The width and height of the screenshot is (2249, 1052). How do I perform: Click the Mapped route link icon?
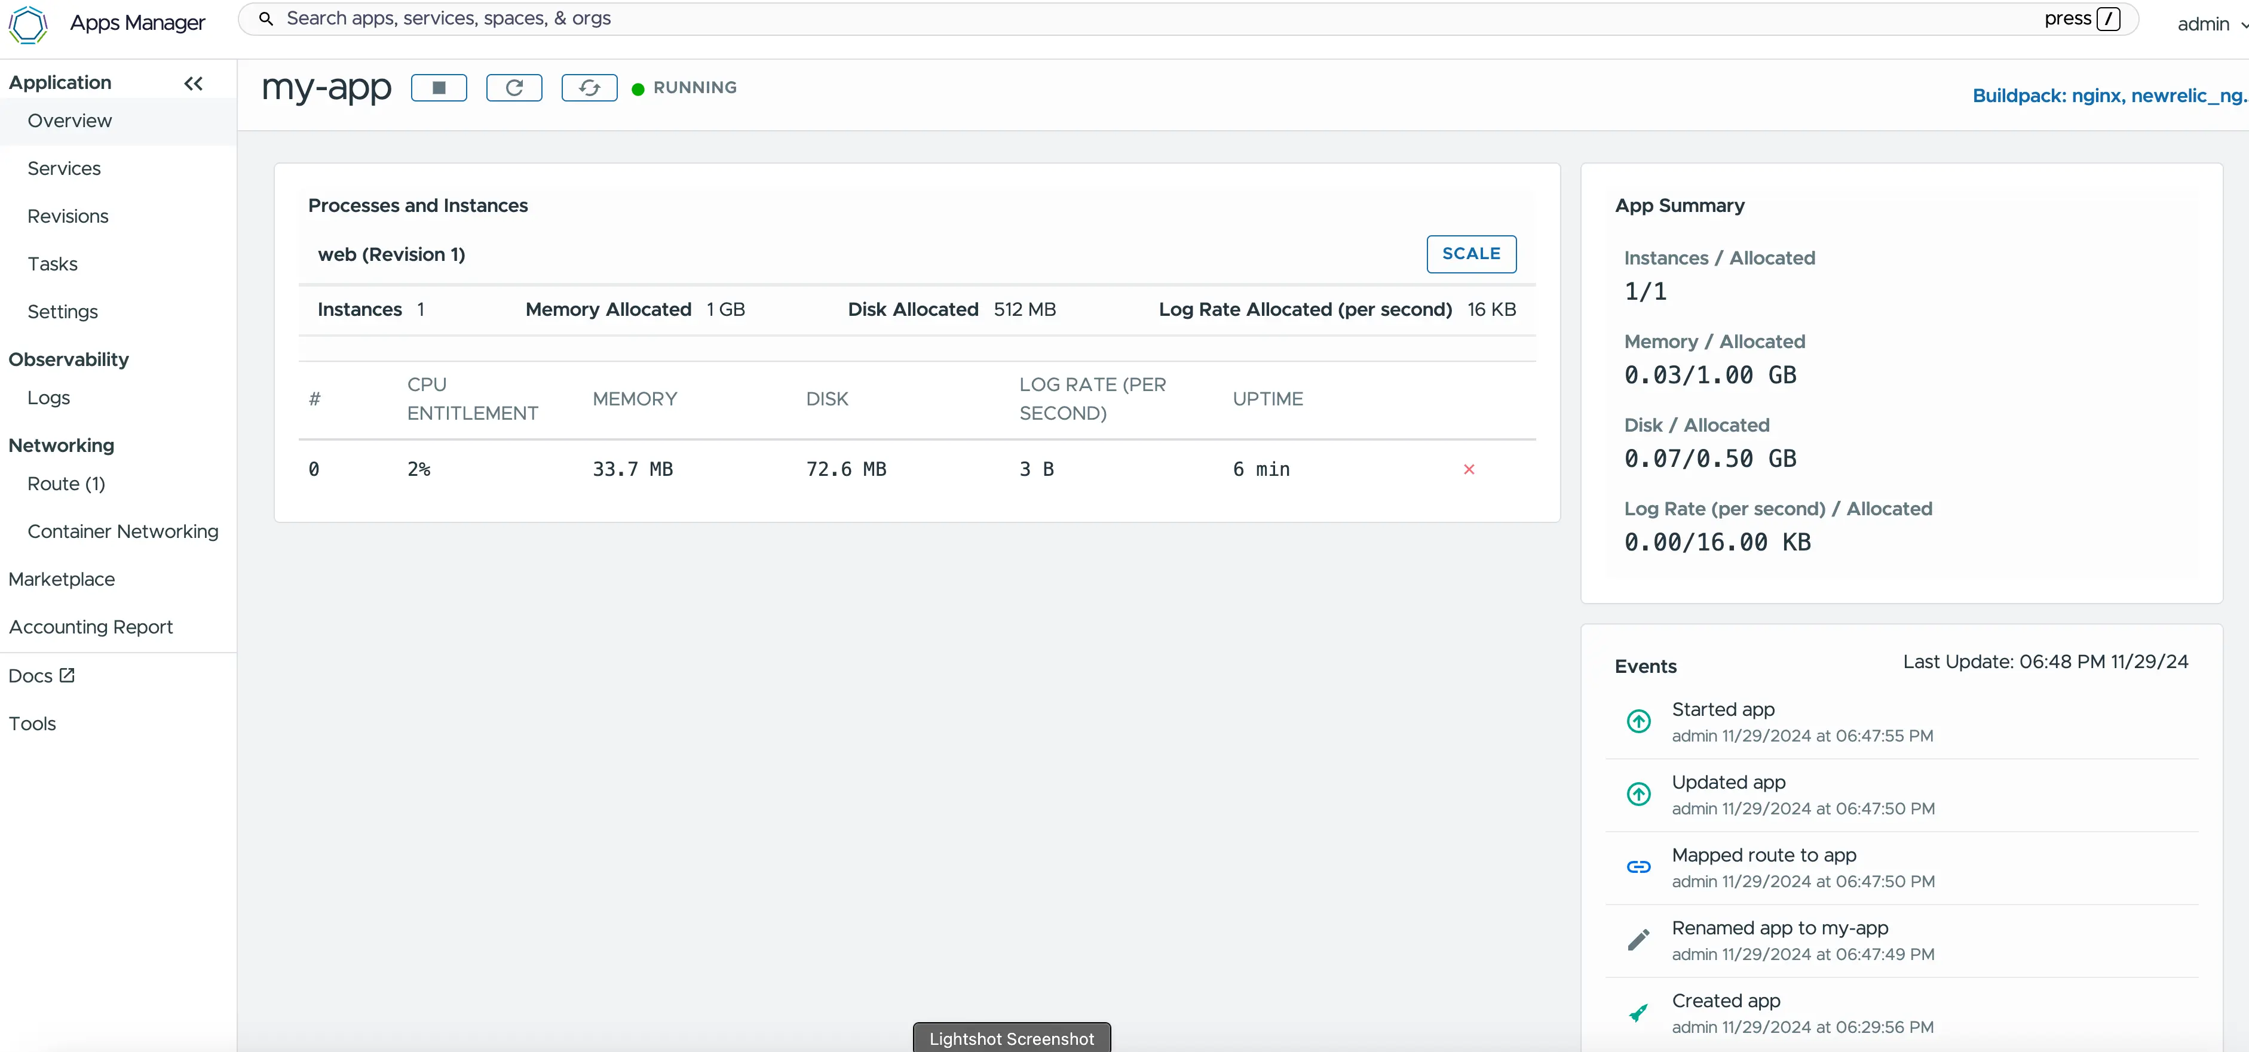click(x=1639, y=866)
